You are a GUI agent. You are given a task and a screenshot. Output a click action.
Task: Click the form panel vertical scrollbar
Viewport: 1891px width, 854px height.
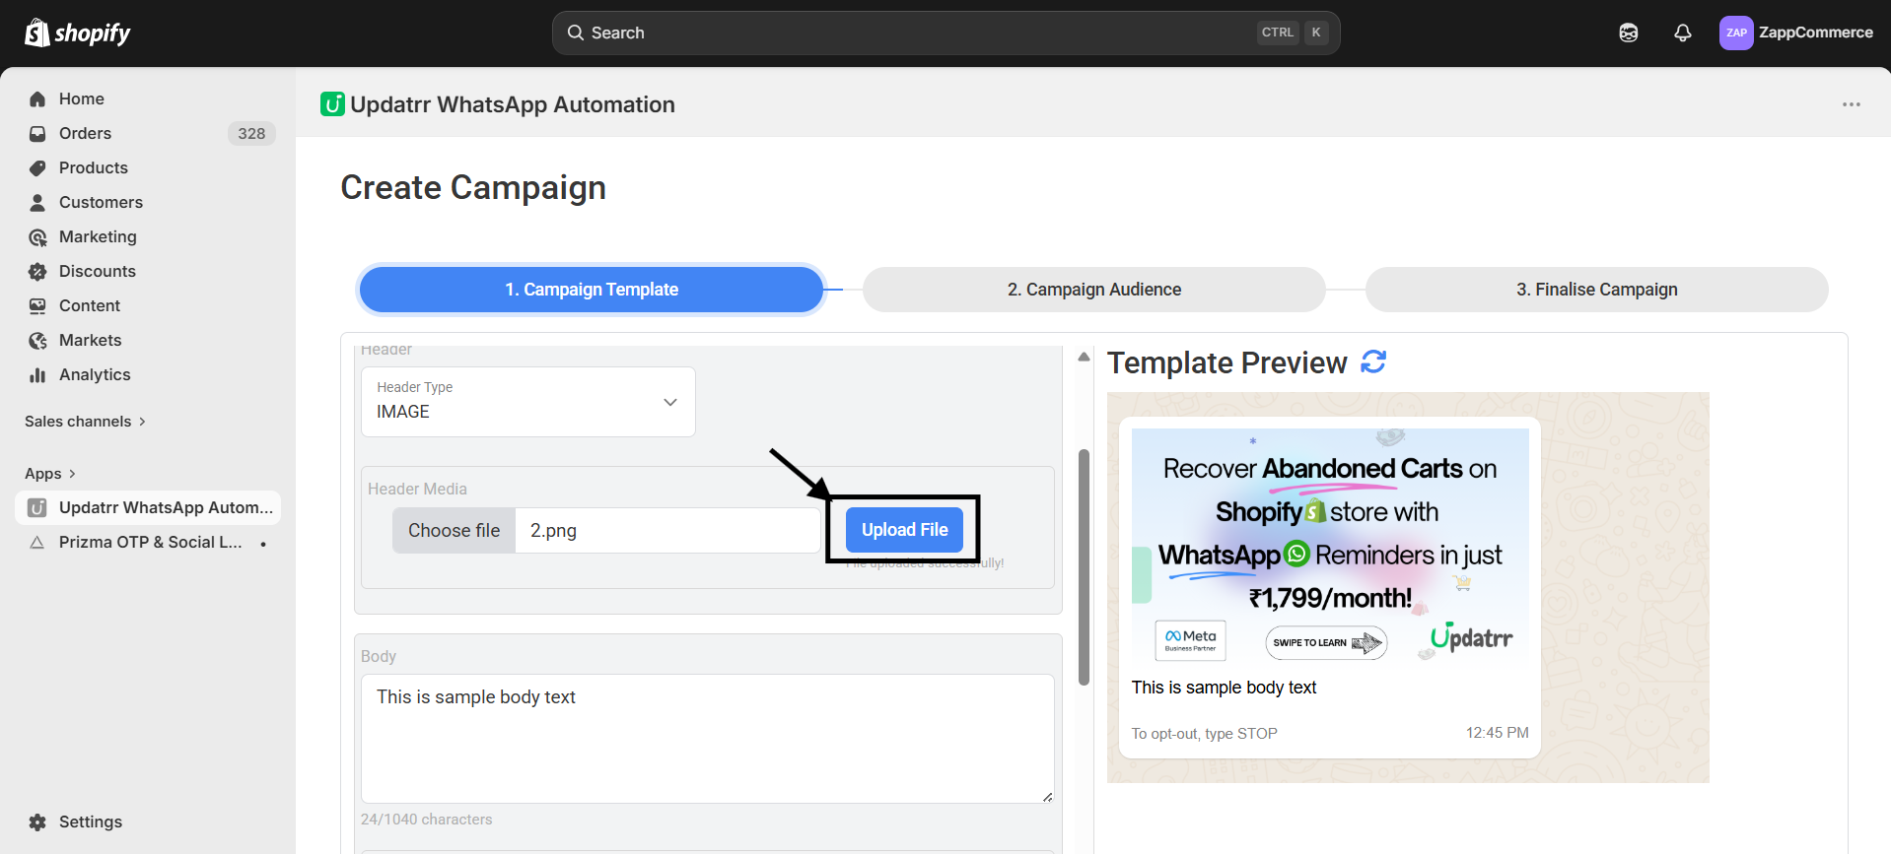coord(1084,566)
